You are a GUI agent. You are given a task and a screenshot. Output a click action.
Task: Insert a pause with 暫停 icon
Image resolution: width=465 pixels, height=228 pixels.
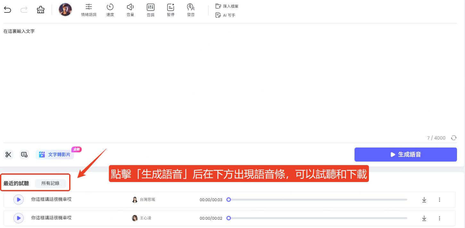(171, 10)
